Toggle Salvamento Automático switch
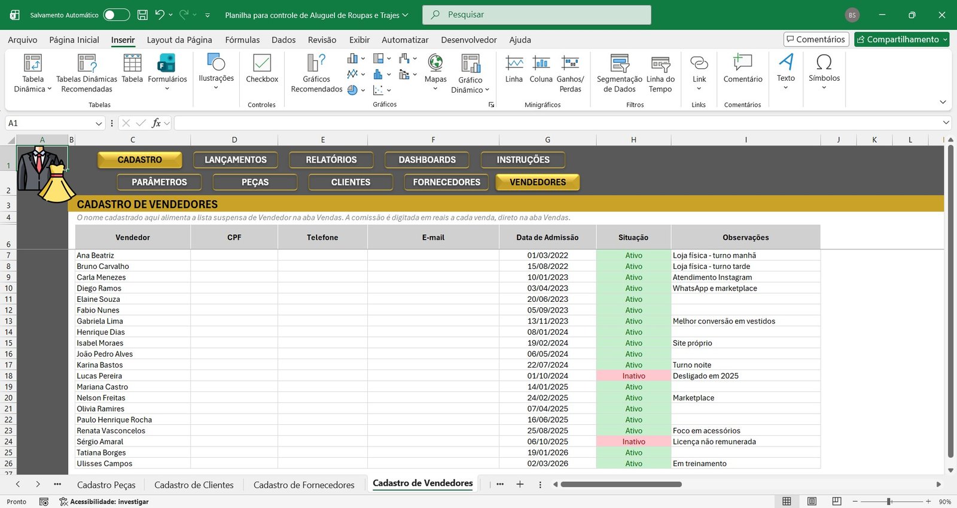The image size is (957, 508). (x=117, y=15)
